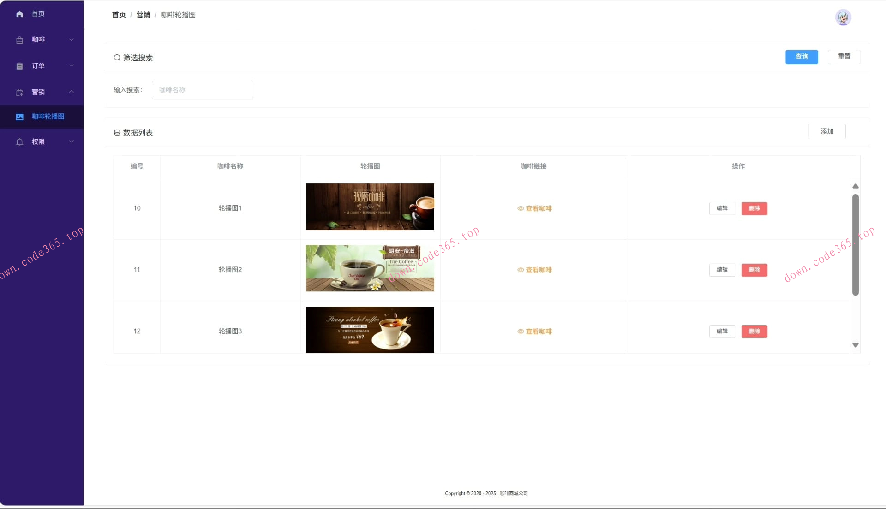The height and width of the screenshot is (509, 886).
Task: Click the home icon in sidebar
Action: pos(19,14)
